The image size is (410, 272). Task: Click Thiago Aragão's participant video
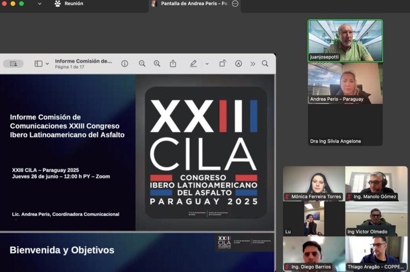pyautogui.click(x=376, y=254)
